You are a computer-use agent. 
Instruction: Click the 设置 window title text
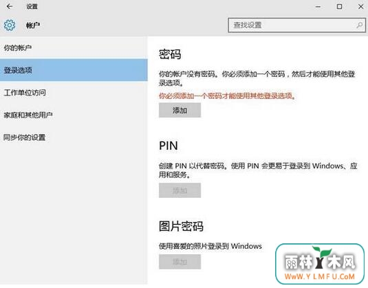pos(32,6)
